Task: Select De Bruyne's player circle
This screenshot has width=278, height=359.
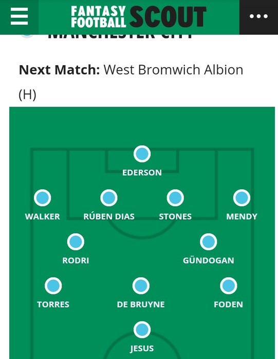Action: pos(141,286)
